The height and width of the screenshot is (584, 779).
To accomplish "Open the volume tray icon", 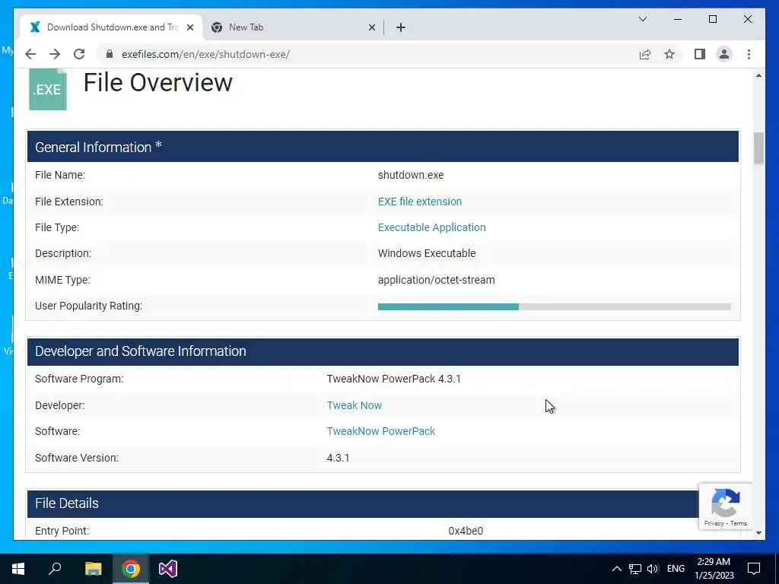I will [x=653, y=569].
